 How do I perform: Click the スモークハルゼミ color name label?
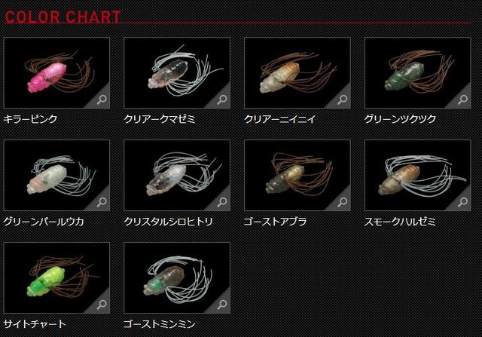(x=400, y=222)
